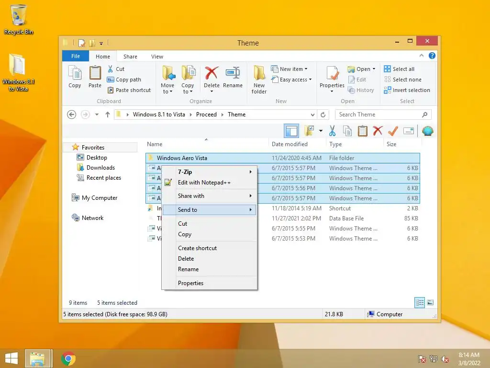Click orange checkmark properties toolbar icon
This screenshot has width=490, height=368.
pyautogui.click(x=393, y=131)
